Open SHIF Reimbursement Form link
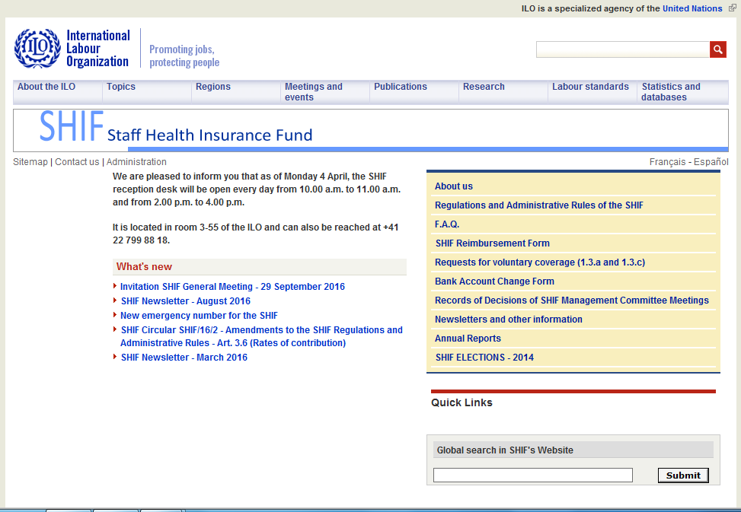 point(493,243)
